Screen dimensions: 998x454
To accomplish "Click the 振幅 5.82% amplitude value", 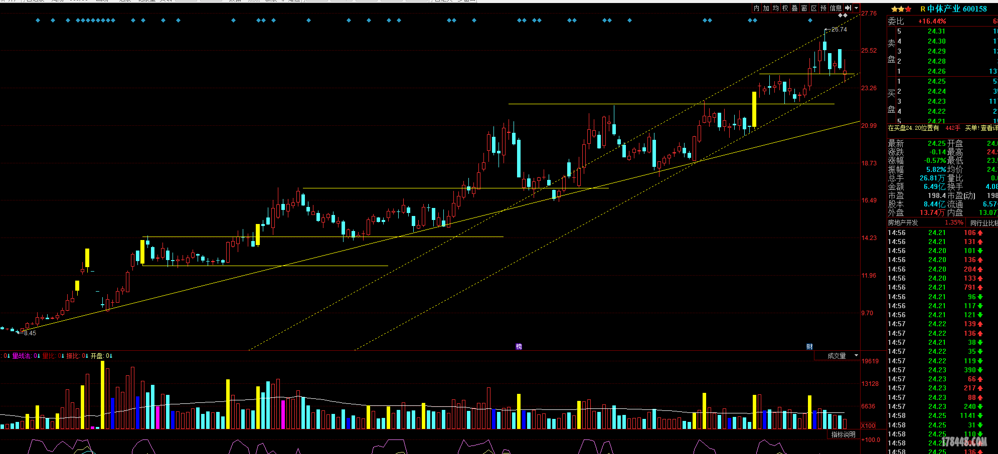I will [936, 169].
